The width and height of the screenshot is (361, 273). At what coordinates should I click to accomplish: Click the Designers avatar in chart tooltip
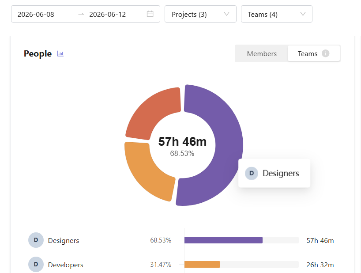coord(252,173)
